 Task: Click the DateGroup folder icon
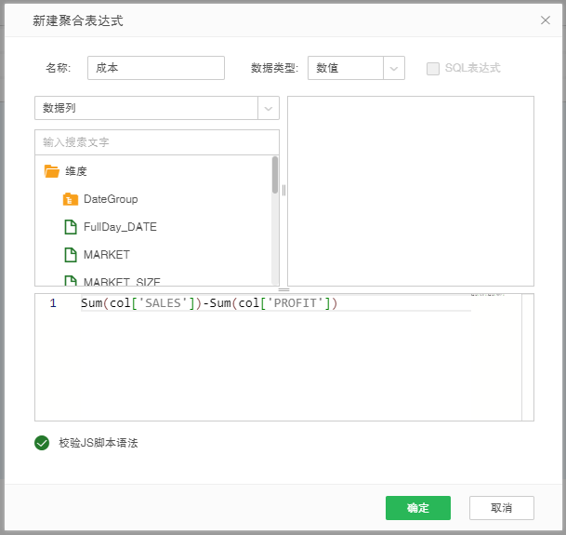click(x=70, y=199)
